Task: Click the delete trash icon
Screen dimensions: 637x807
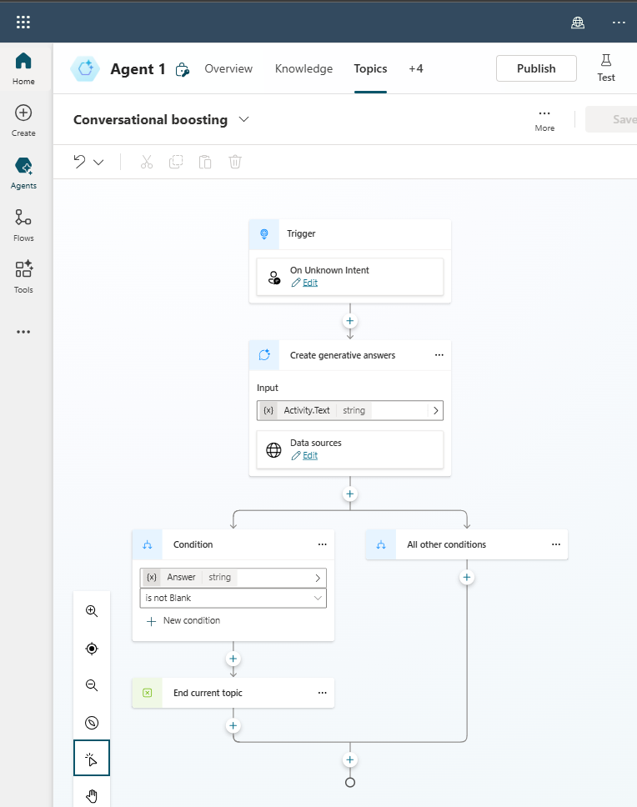Action: pyautogui.click(x=235, y=162)
